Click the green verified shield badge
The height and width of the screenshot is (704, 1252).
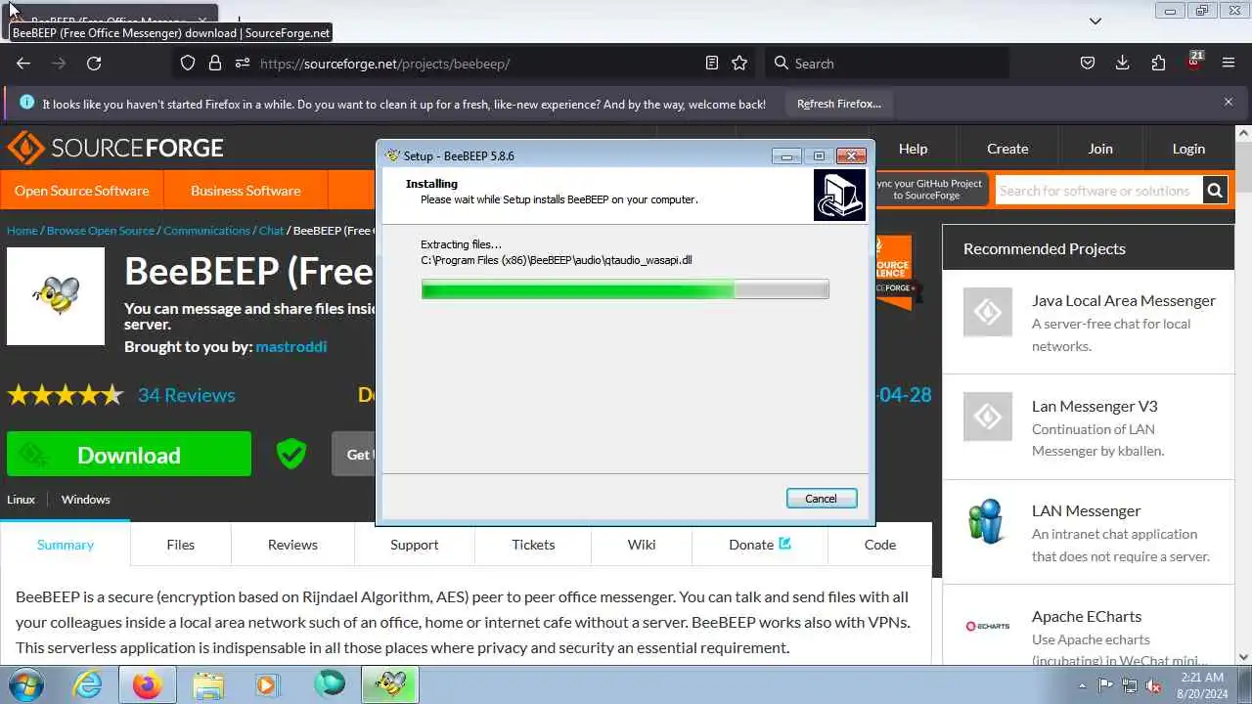tap(291, 454)
